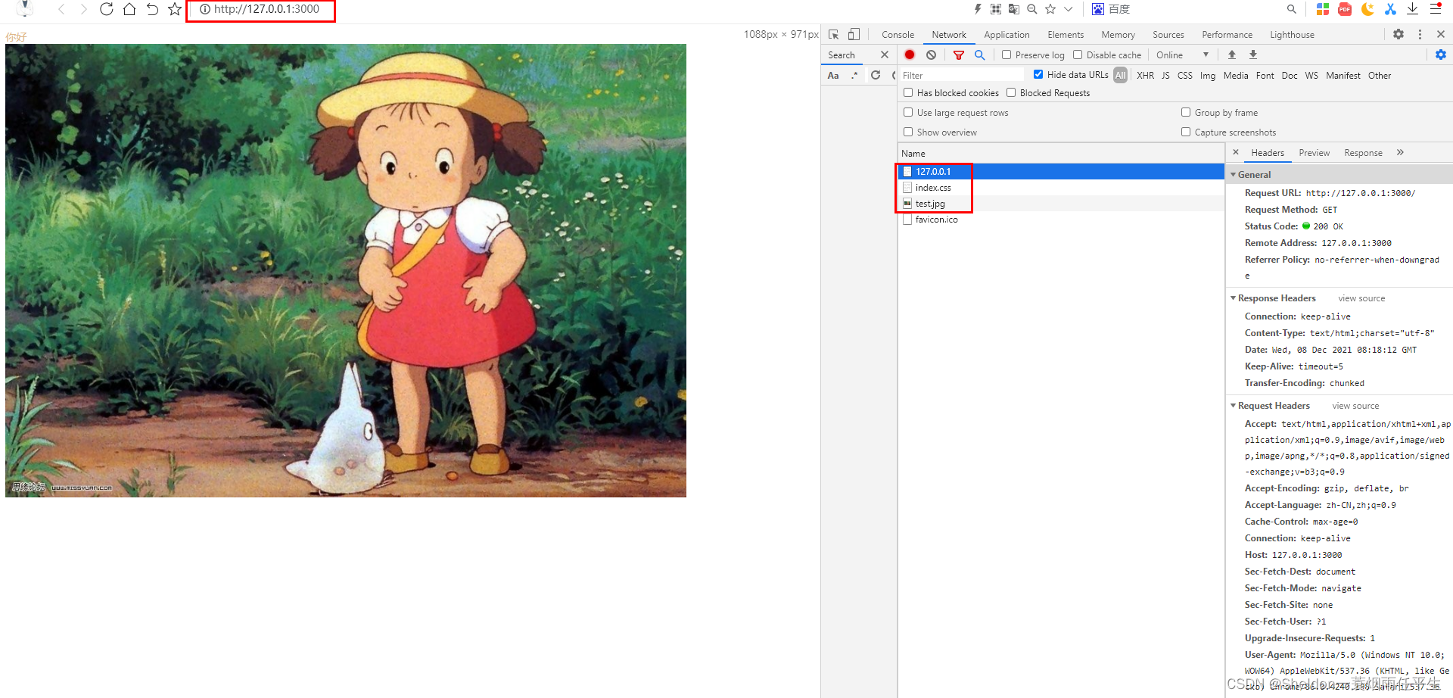The width and height of the screenshot is (1453, 698).
Task: Uncheck Hide data URLs
Action: click(1038, 74)
